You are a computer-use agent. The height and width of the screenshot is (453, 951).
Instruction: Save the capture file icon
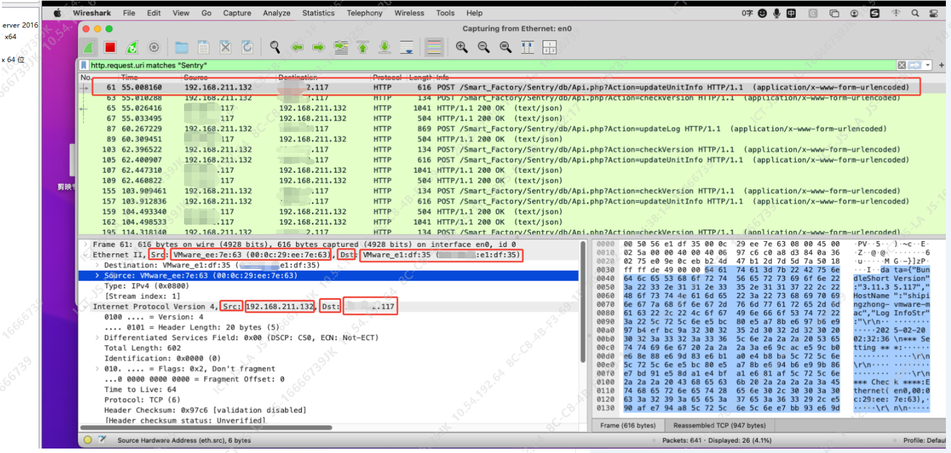click(x=203, y=47)
